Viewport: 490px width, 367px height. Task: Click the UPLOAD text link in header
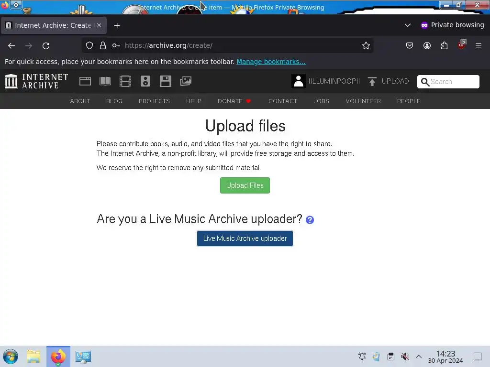395,81
